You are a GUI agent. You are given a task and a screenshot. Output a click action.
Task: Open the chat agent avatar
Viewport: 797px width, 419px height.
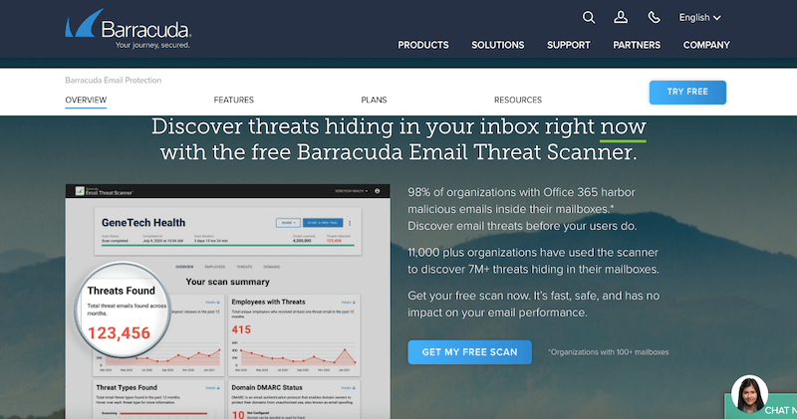(749, 394)
